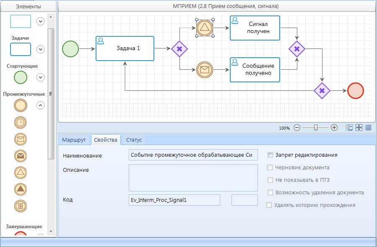Select the timer intermediate event in palette
The height and width of the screenshot is (247, 377).
click(21, 122)
